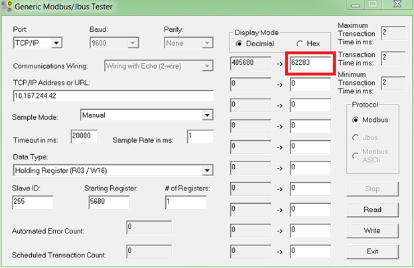414x268 pixels.
Task: Select the Modbus protocol radio button
Action: (356, 120)
